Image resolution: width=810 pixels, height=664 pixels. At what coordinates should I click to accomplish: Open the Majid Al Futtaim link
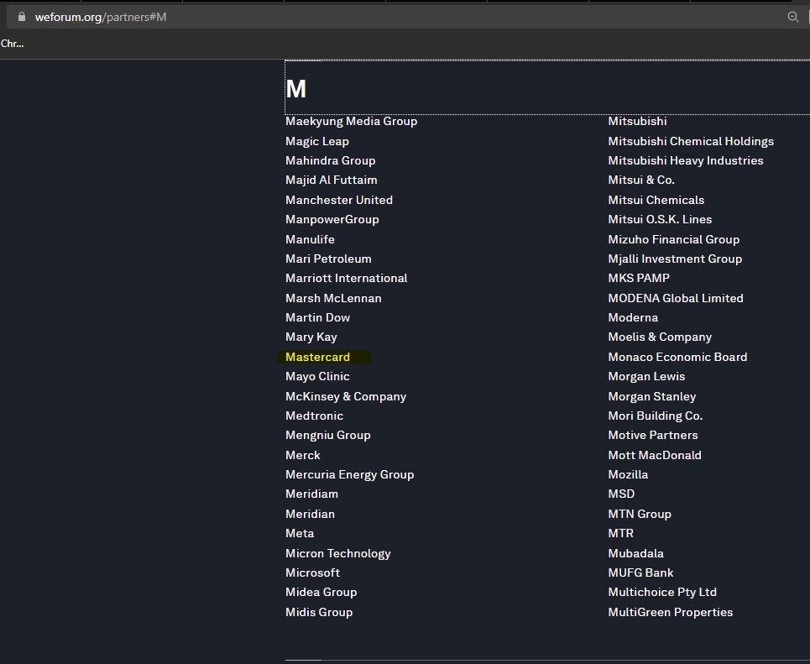click(331, 180)
